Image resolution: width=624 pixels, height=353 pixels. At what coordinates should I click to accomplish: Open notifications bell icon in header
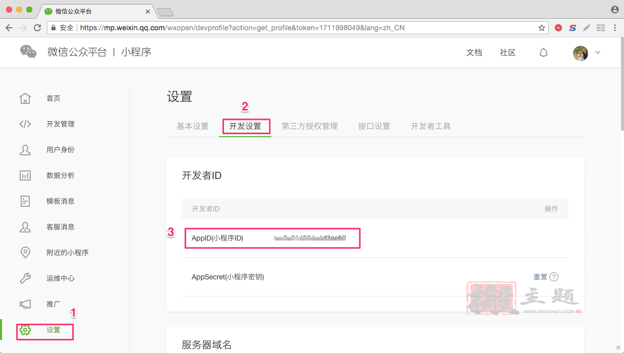[544, 52]
